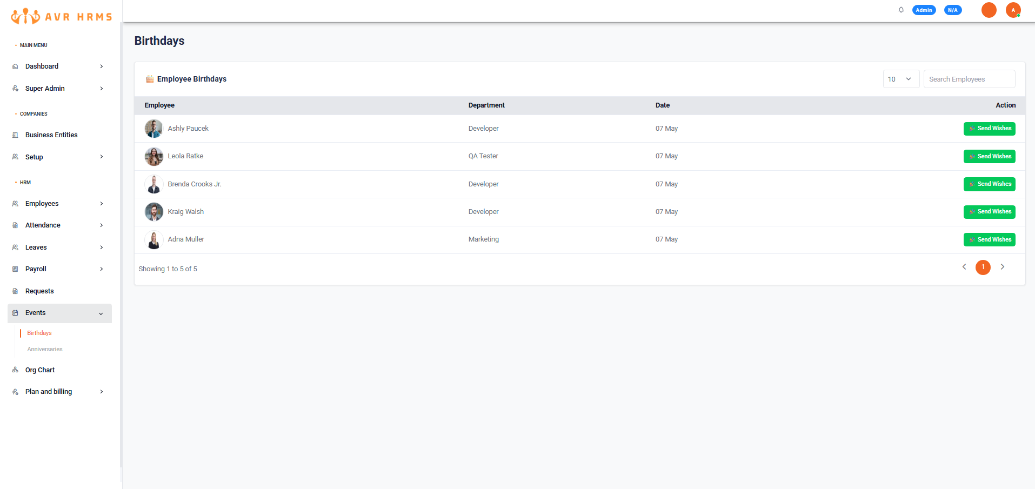Click the Org Chart icon
This screenshot has height=489, width=1035.
point(15,370)
